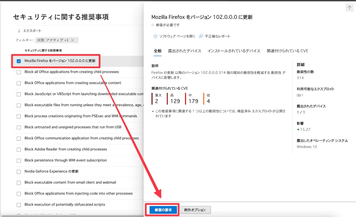Click the Windows 10 operating system value
Screen dimensions: 356x217
[307, 147]
